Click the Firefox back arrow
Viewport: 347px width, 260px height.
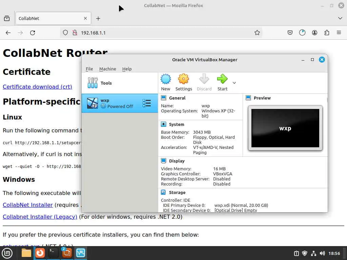tap(8, 33)
